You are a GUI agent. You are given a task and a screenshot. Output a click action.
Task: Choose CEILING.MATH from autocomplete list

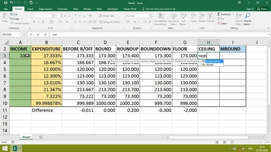point(213,62)
